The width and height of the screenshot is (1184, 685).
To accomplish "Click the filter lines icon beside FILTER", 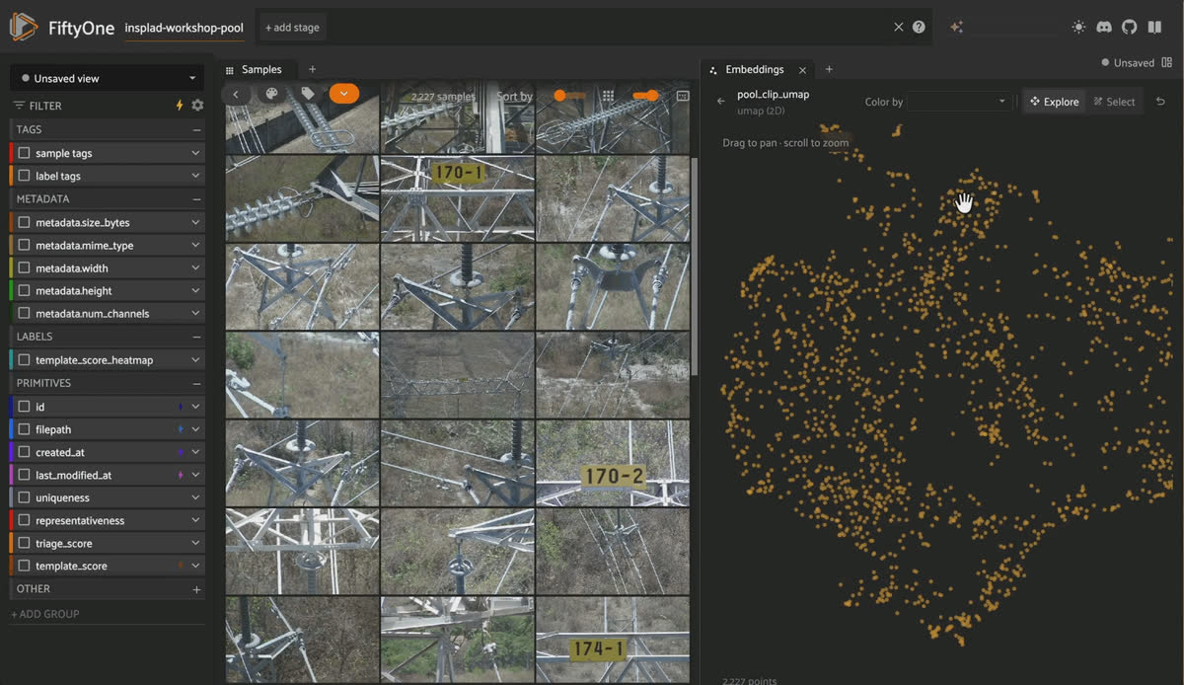I will (x=19, y=106).
